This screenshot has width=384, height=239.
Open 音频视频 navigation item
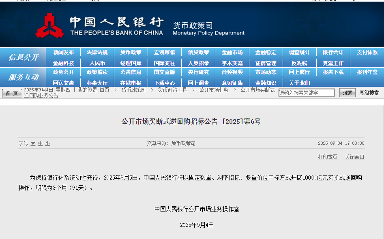(x=232, y=72)
